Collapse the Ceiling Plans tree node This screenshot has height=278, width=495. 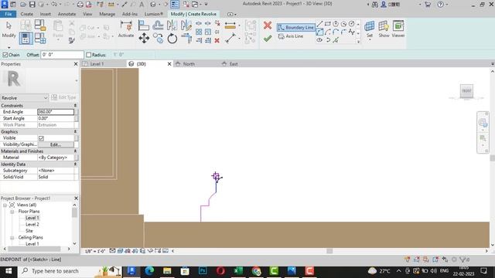12,238
